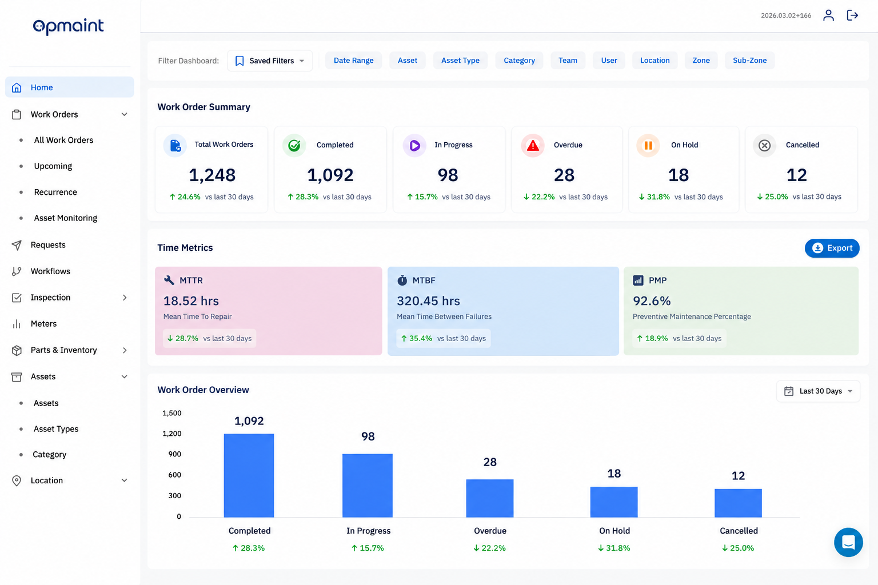The height and width of the screenshot is (585, 878).
Task: Filter by Asset Type
Action: [460, 61]
